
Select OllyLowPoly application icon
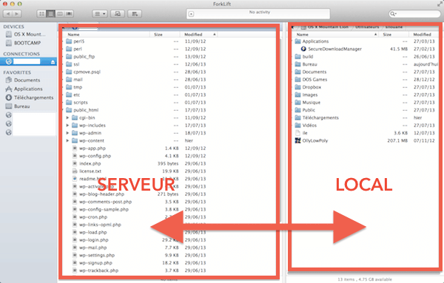(297, 140)
